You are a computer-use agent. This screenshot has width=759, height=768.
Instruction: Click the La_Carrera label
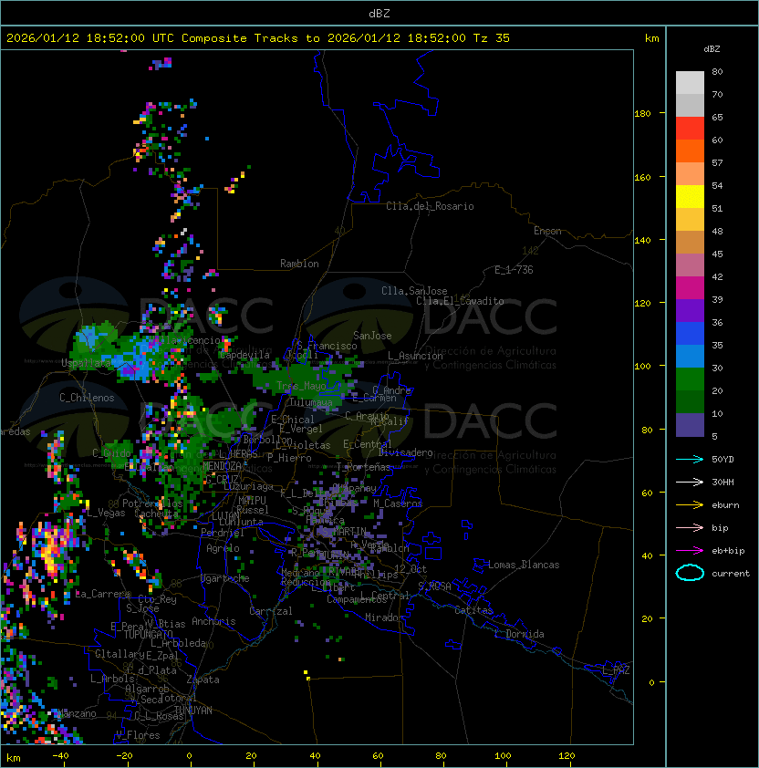103,594
